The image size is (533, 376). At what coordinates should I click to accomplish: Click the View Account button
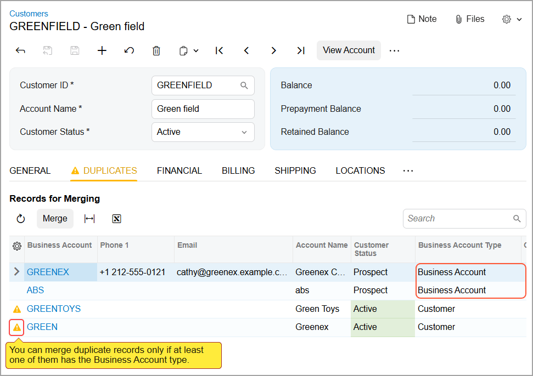[349, 50]
